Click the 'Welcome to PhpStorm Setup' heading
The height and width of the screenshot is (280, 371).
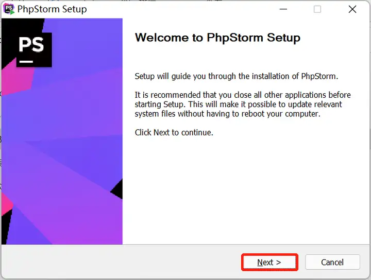[x=217, y=38]
